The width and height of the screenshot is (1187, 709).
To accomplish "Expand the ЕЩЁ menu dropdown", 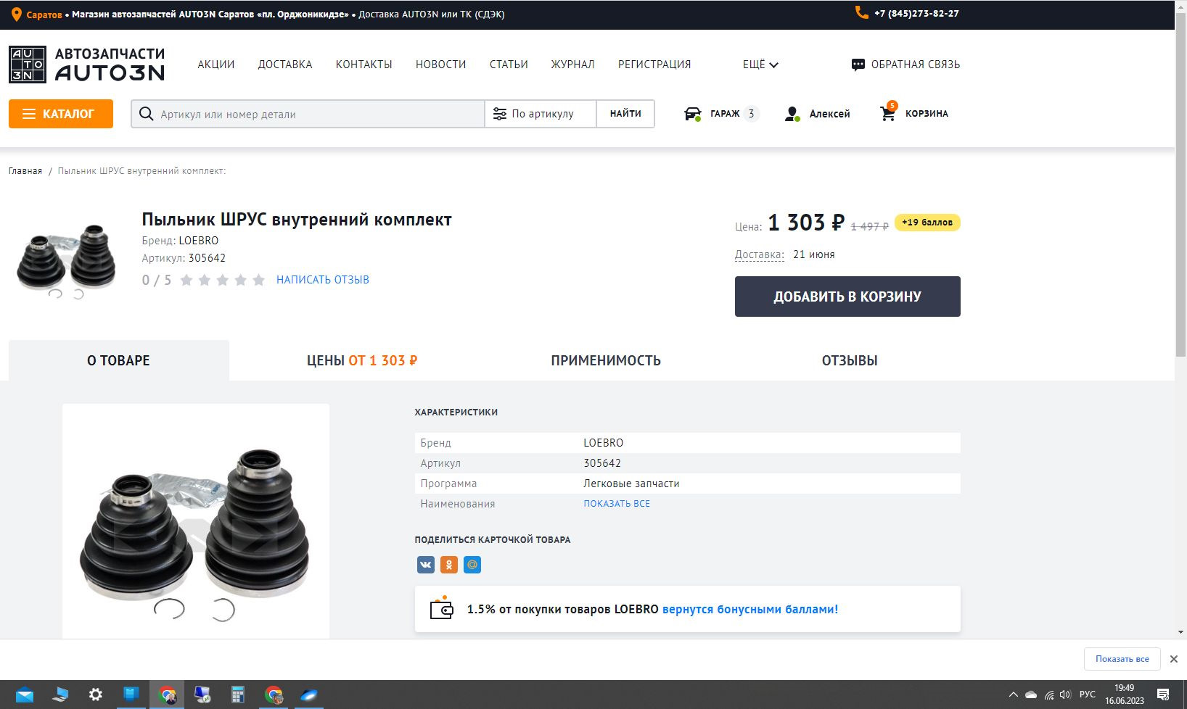I will click(760, 65).
